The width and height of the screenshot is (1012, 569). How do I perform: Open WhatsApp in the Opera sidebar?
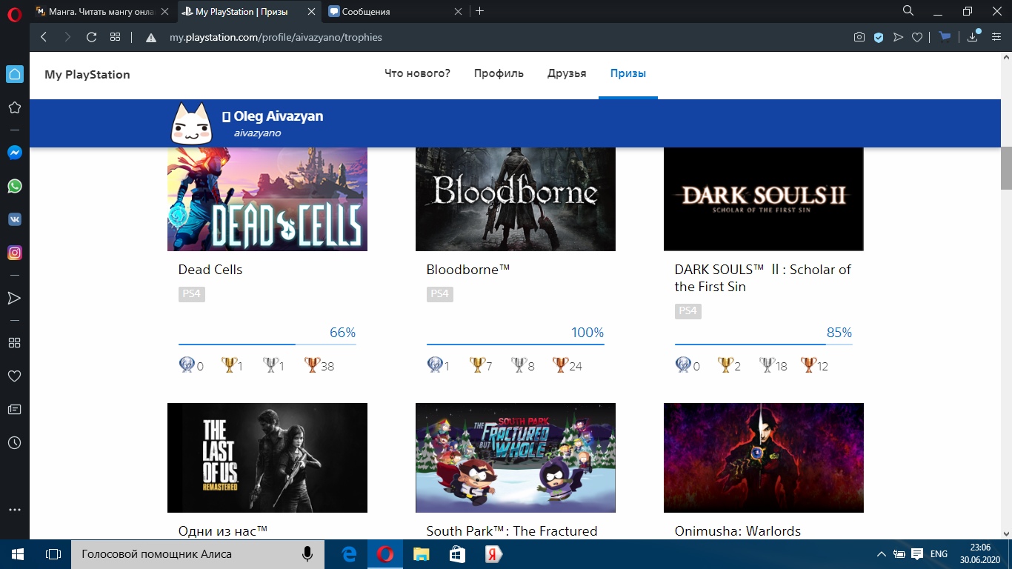tap(14, 186)
